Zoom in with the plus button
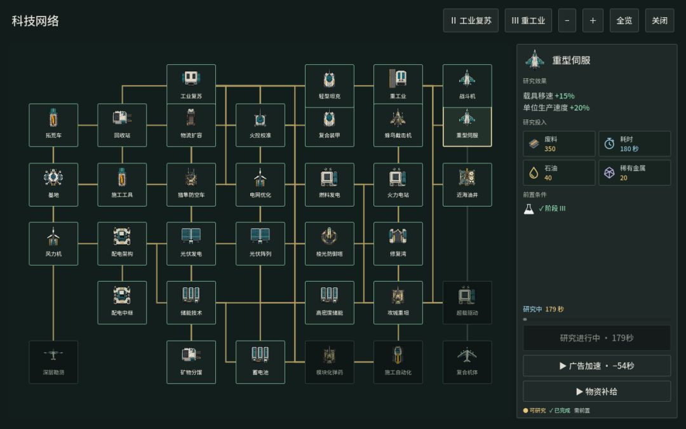Viewport: 686px width, 429px height. 593,20
